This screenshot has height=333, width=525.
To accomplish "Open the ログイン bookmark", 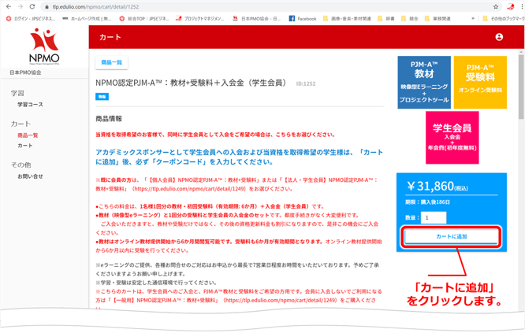I will tap(31, 19).
